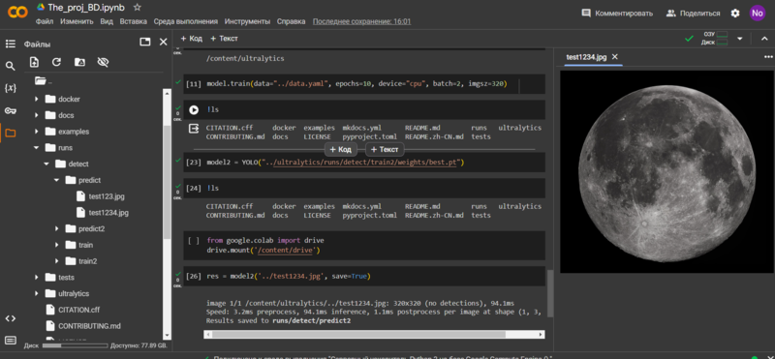Close the Files panel

163,42
